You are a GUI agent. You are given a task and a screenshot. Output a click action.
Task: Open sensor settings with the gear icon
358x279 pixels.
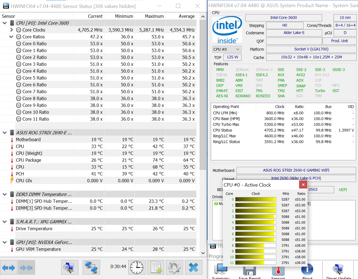[x=174, y=267]
